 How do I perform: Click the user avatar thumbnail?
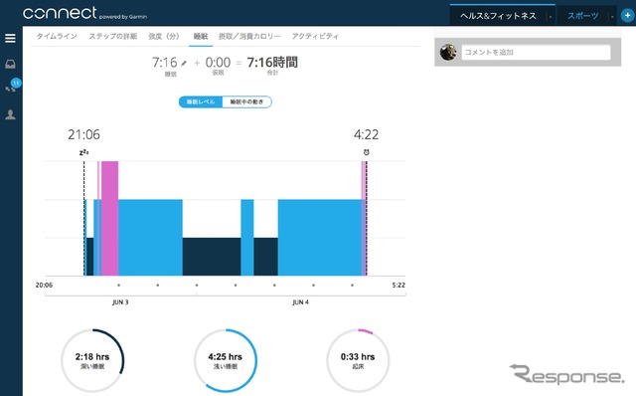coord(448,52)
